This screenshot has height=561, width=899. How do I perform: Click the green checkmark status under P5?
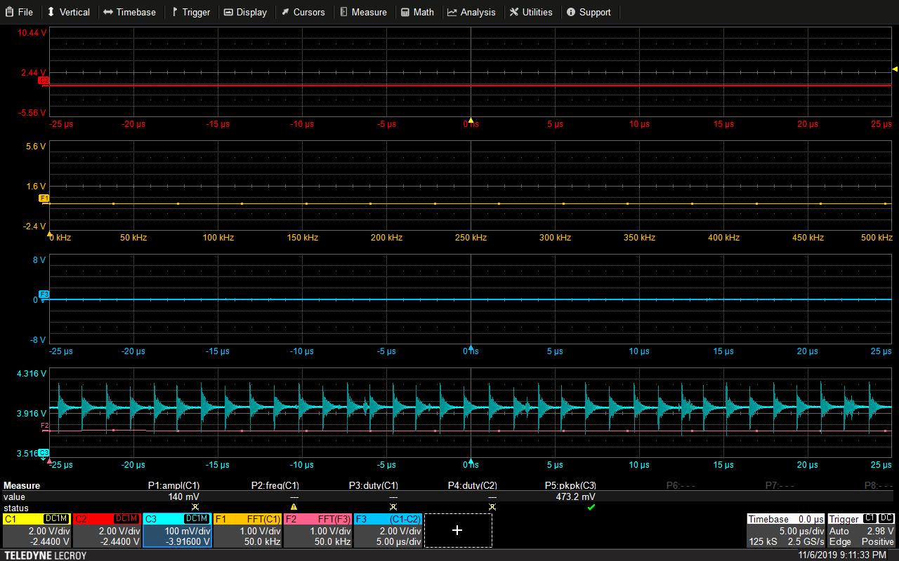(591, 507)
